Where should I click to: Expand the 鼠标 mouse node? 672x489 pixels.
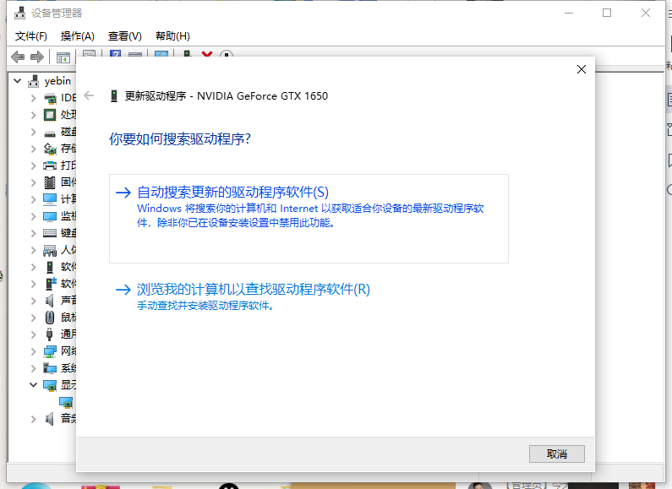click(34, 318)
